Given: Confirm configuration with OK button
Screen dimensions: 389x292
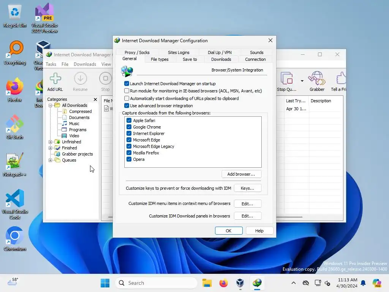Looking at the screenshot, I should pos(228,231).
